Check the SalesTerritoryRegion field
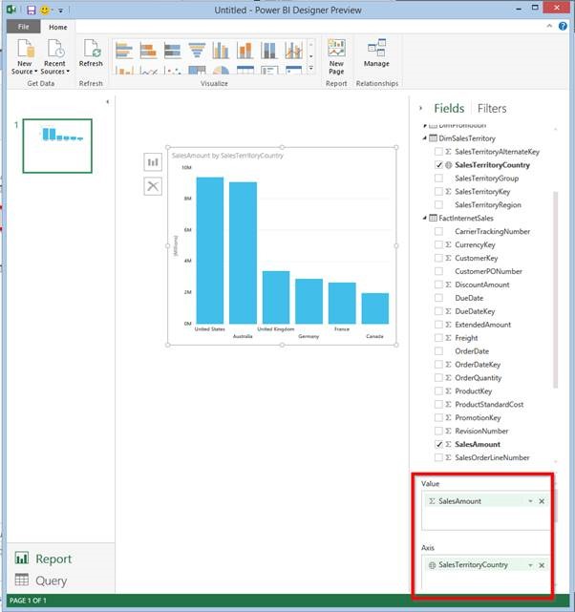This screenshot has width=575, height=612. [x=438, y=205]
